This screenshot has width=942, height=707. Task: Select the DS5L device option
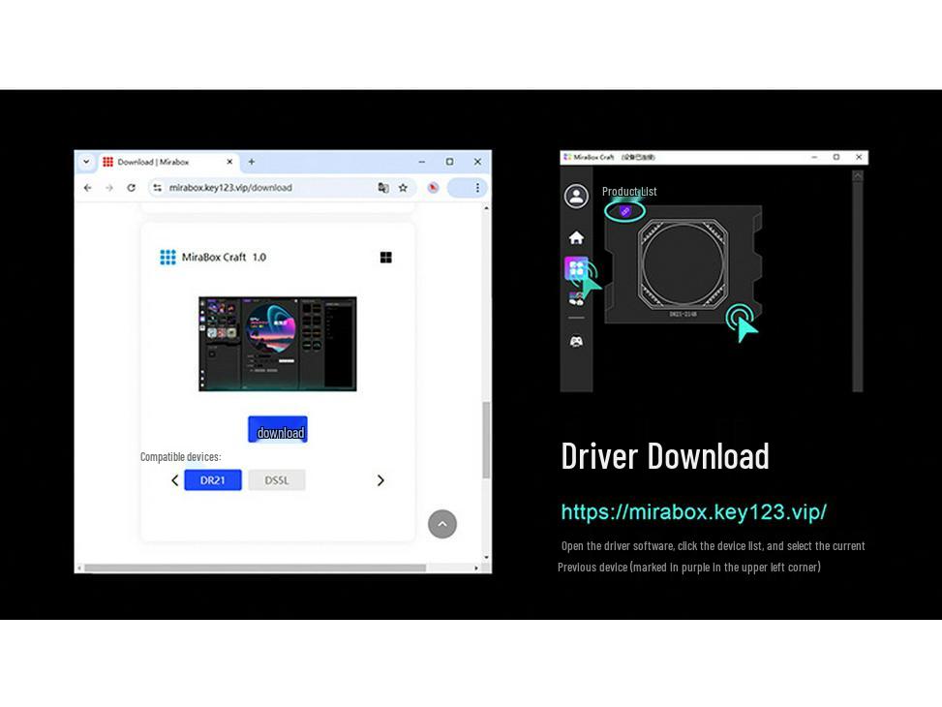(x=277, y=480)
